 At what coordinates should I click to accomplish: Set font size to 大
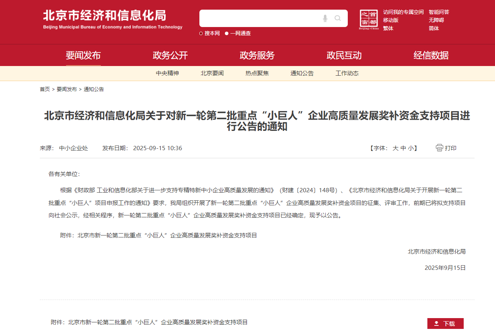click(x=395, y=148)
